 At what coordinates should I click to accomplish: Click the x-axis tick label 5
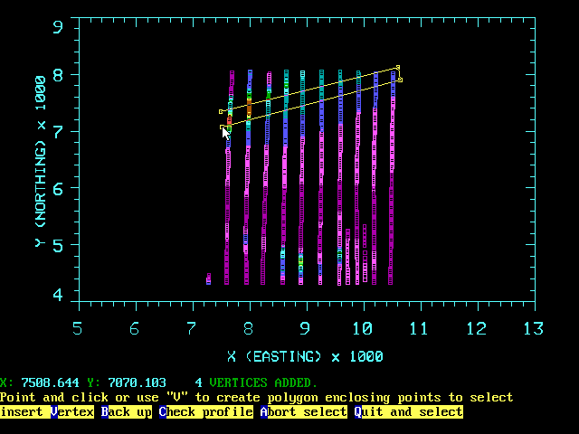(77, 328)
